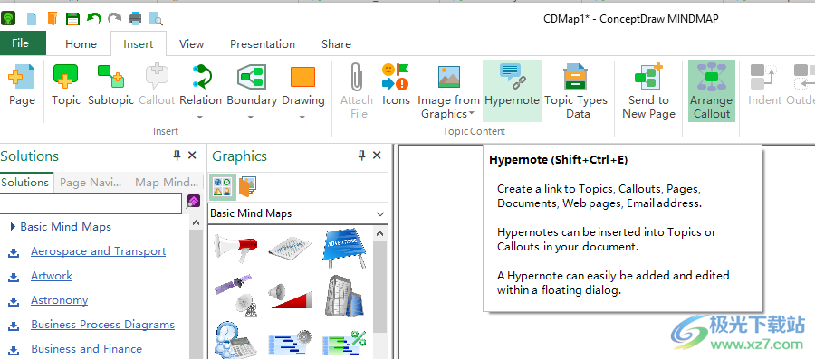
Task: Click the Callout button
Action: click(157, 85)
